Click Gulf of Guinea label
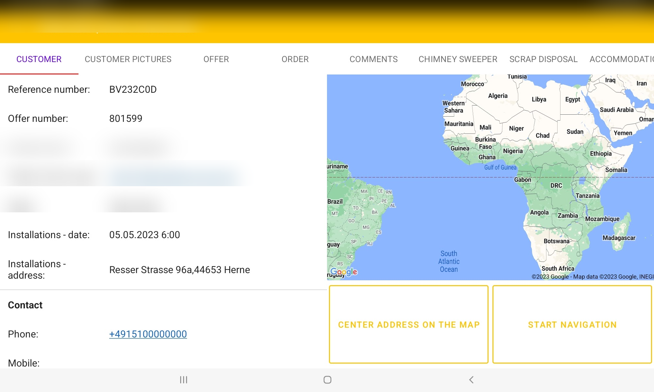Viewport: 654px width, 392px height. [x=500, y=168]
